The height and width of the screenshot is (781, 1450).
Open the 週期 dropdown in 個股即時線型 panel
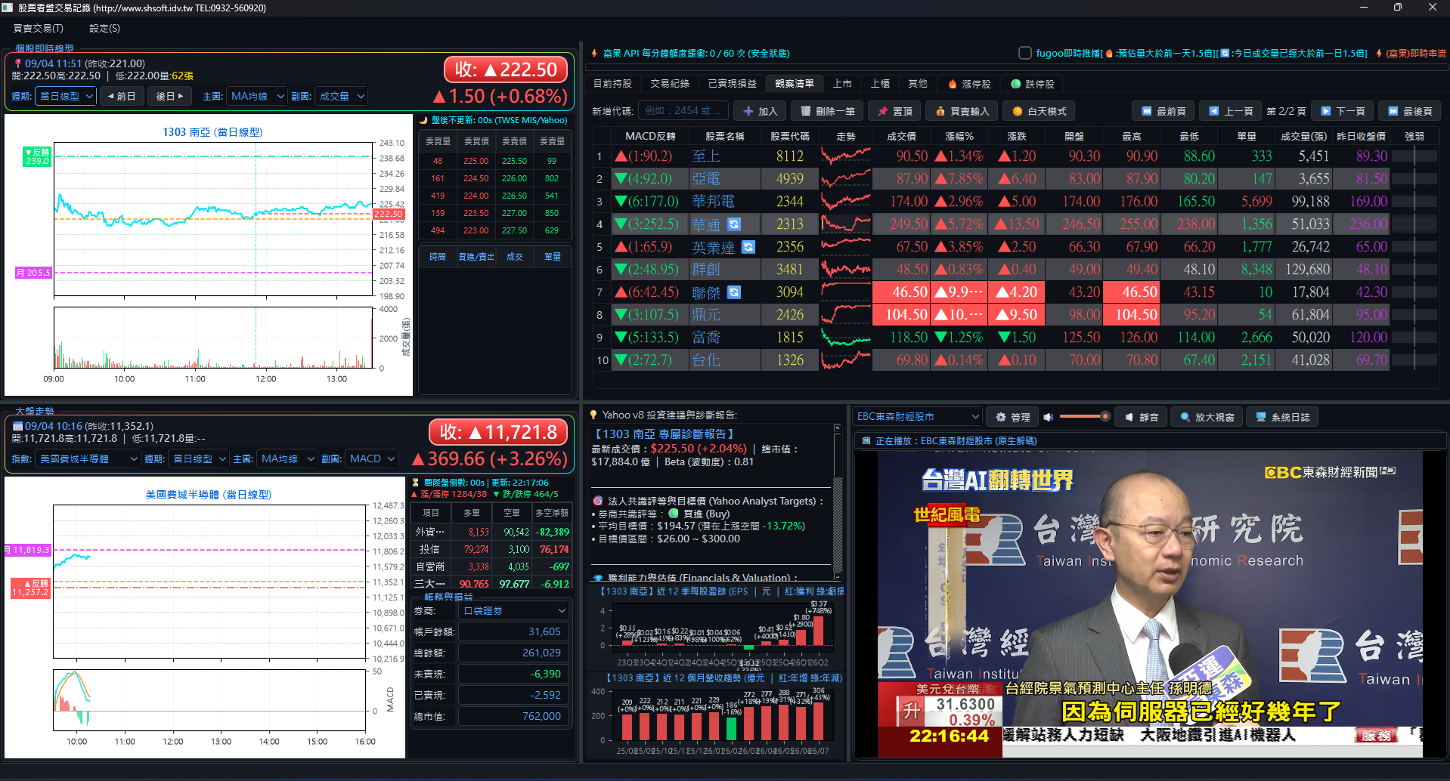click(66, 96)
